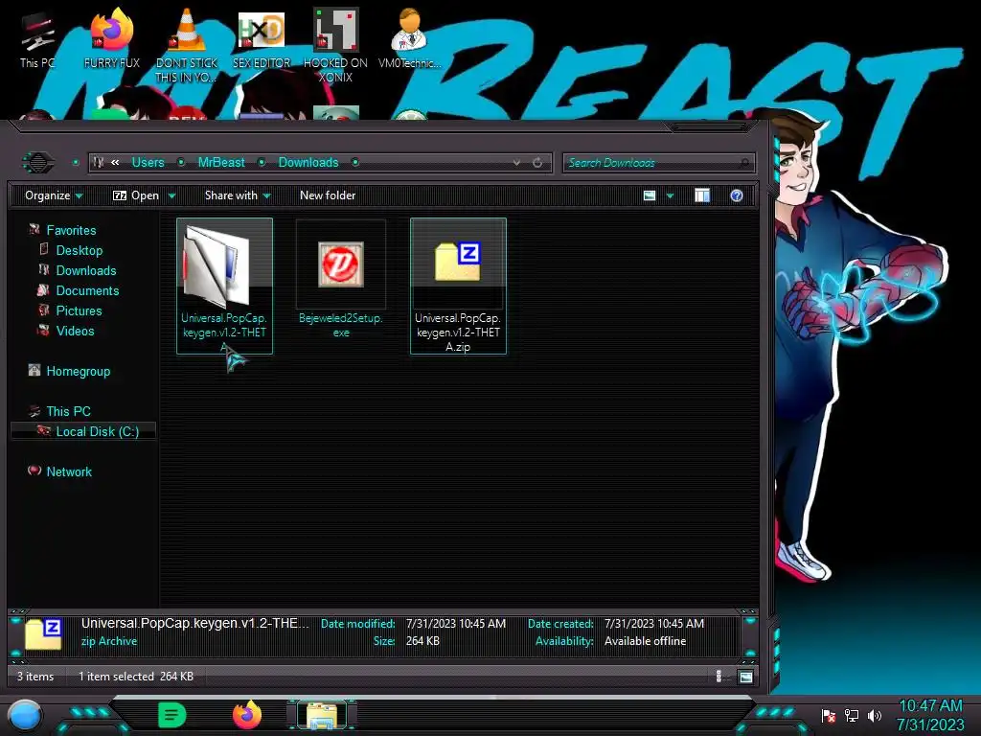Click the 264 KB size value

click(422, 641)
